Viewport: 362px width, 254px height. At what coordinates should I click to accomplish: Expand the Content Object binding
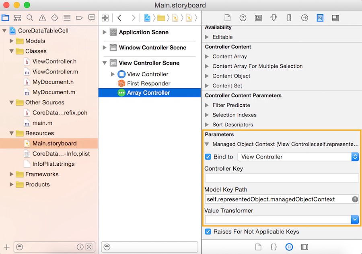point(207,76)
